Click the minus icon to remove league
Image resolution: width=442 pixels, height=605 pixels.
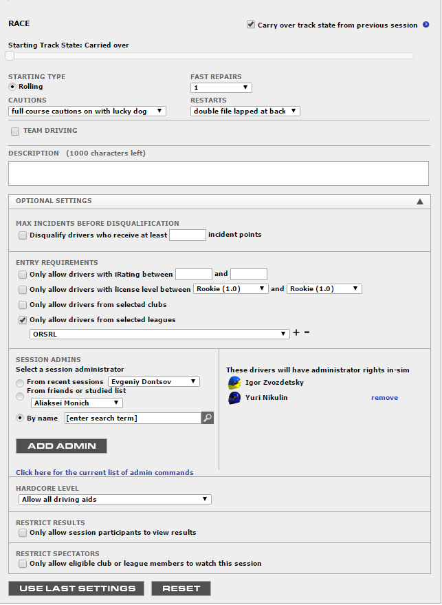tap(307, 333)
